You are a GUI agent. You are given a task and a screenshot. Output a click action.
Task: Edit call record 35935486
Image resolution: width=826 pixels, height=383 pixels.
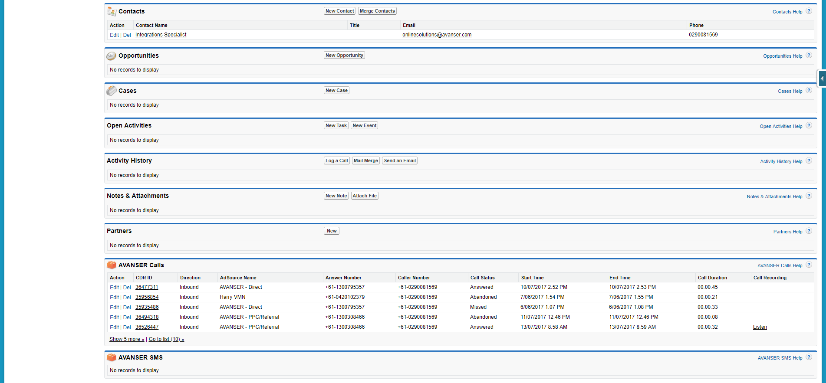[114, 308]
